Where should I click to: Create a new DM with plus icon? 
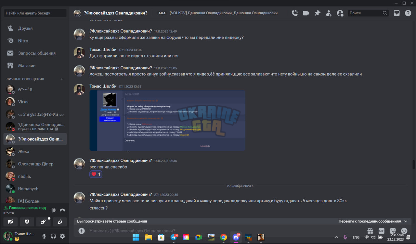tap(62, 79)
